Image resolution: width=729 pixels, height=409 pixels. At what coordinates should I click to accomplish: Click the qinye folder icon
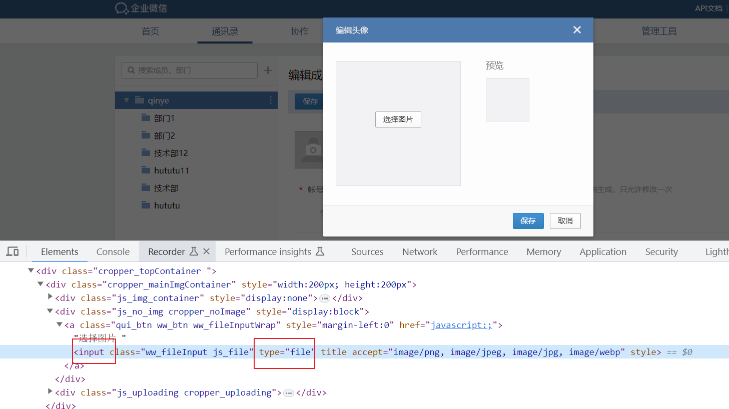click(x=140, y=100)
